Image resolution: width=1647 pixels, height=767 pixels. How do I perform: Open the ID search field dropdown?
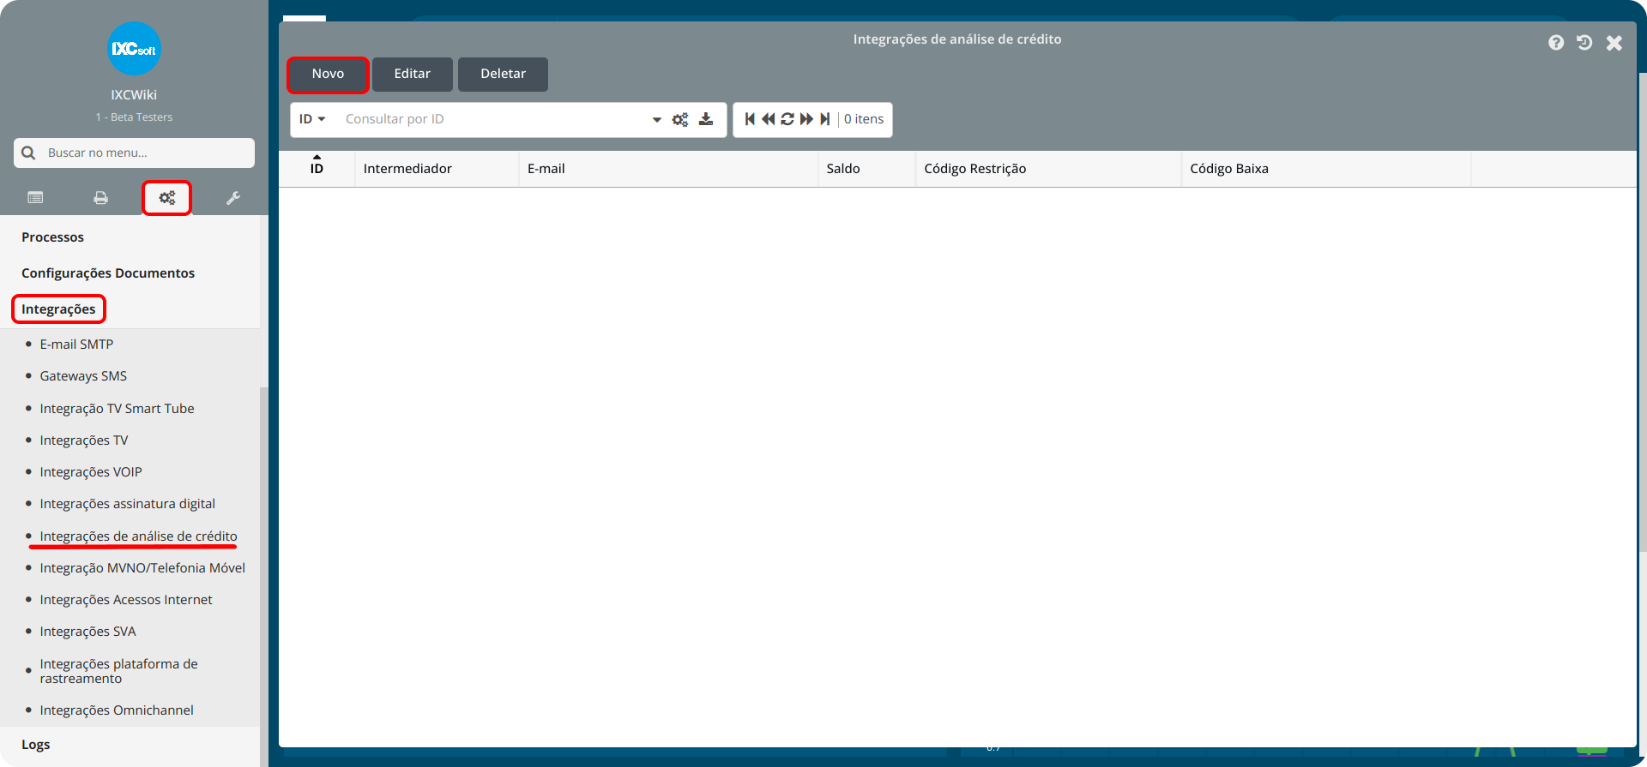pyautogui.click(x=312, y=119)
